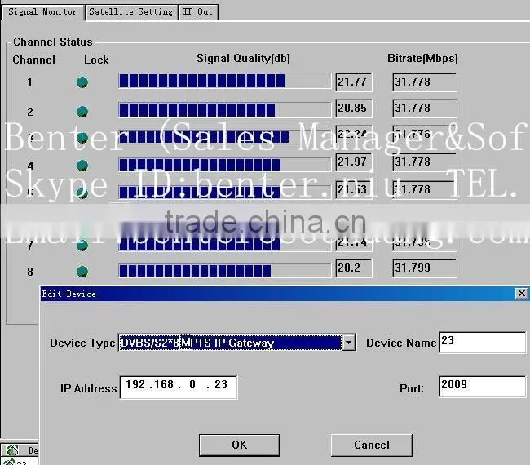The height and width of the screenshot is (465, 530).
Task: Switch to the Signal Monitor tab
Action: (42, 12)
